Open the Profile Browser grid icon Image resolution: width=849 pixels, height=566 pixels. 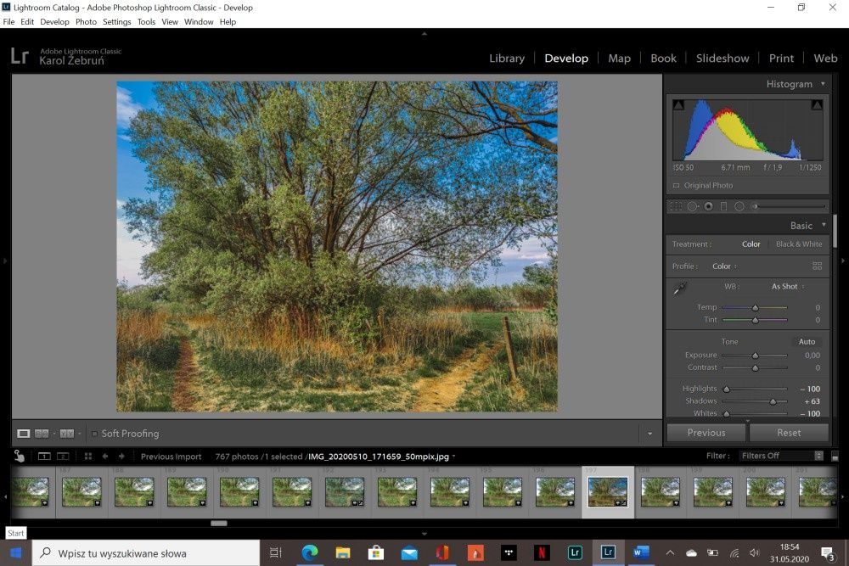pyautogui.click(x=817, y=266)
